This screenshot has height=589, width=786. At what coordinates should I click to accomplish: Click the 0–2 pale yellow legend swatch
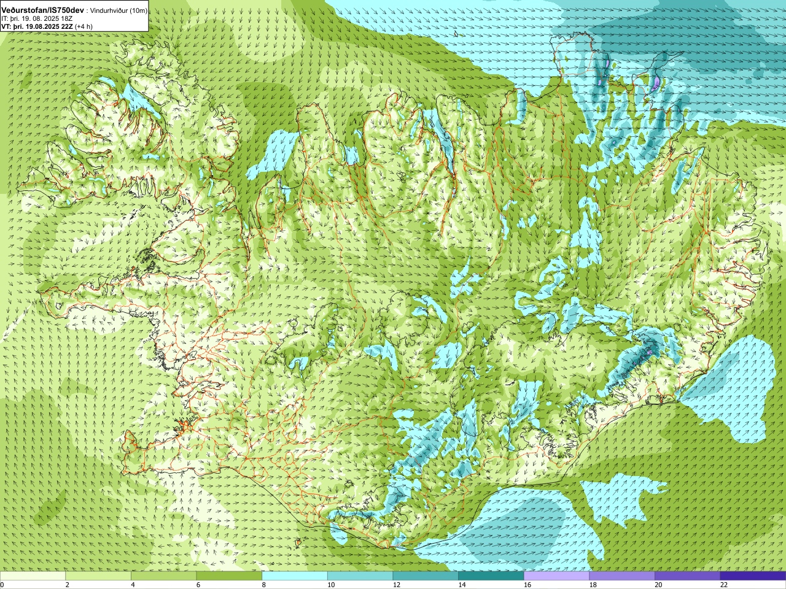click(33, 576)
